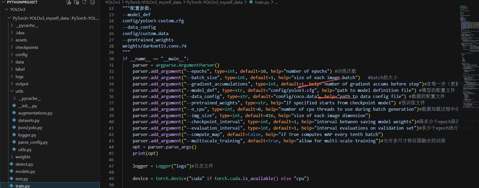Screen dimensions: 479x188
Task: Click on "weights/darknet53.conv.74" on line 28
Action: pos(154,46)
